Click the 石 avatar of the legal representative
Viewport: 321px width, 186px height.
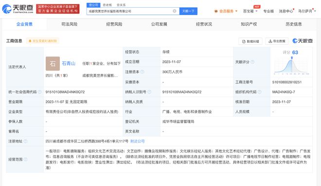coord(53,63)
